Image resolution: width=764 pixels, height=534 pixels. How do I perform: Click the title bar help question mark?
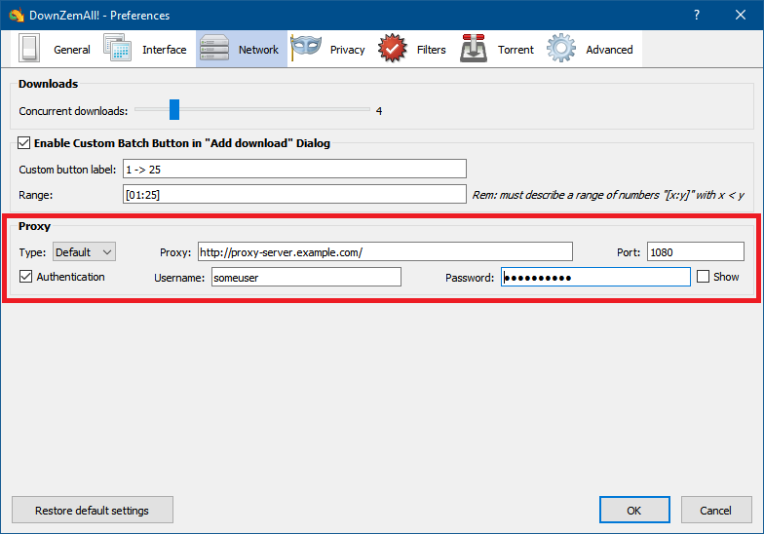pyautogui.click(x=697, y=16)
